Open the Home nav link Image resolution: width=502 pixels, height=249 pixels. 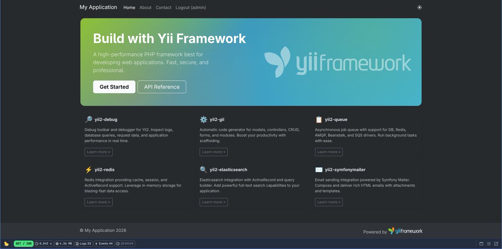(x=129, y=8)
